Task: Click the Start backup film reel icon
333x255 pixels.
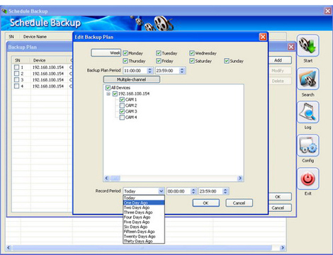Action: (x=307, y=45)
